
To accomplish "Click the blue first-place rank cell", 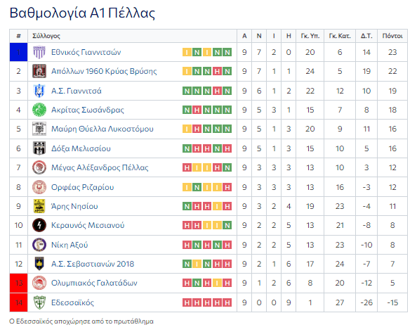I will (x=19, y=52).
